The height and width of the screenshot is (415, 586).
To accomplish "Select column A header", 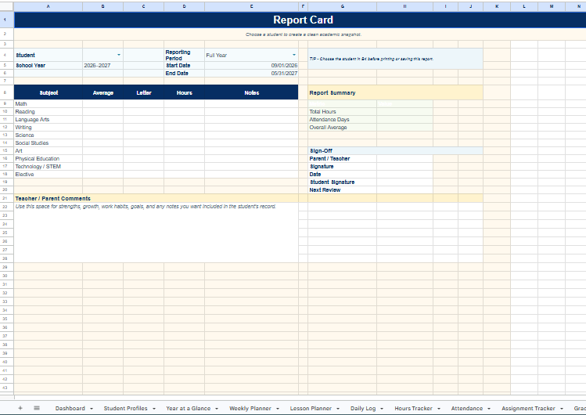I will click(49, 6).
